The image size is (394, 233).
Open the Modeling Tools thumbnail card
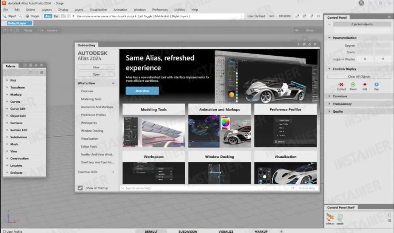click(x=154, y=125)
